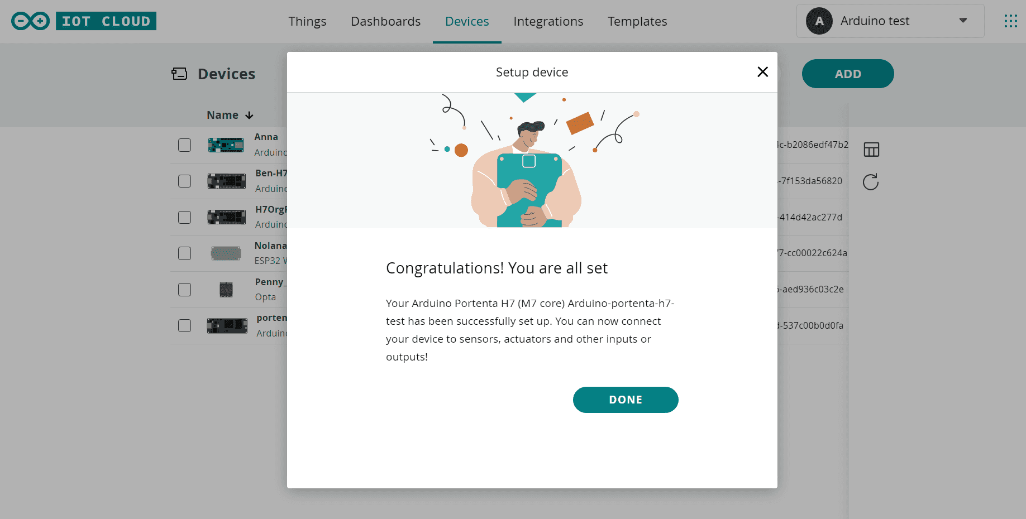Select the Anna device checkbox
This screenshot has height=519, width=1026.
coord(184,145)
